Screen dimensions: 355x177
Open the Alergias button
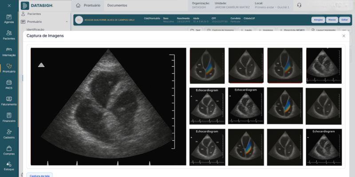(x=318, y=20)
